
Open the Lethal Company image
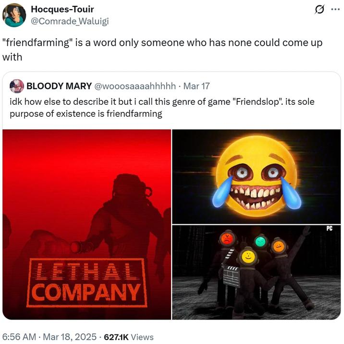pos(86,224)
